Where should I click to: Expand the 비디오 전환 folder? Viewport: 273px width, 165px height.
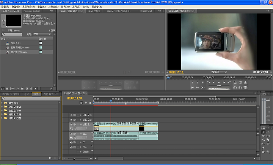[x=2, y=118]
